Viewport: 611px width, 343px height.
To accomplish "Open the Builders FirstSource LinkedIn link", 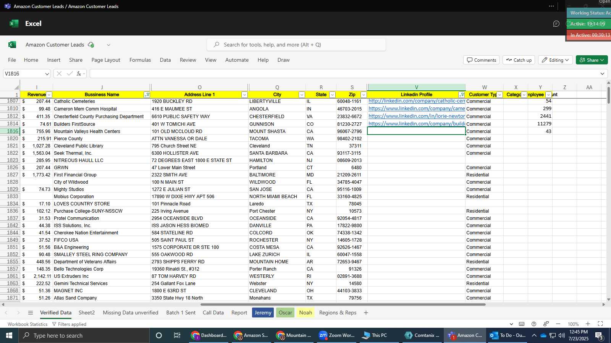I will [x=417, y=124].
